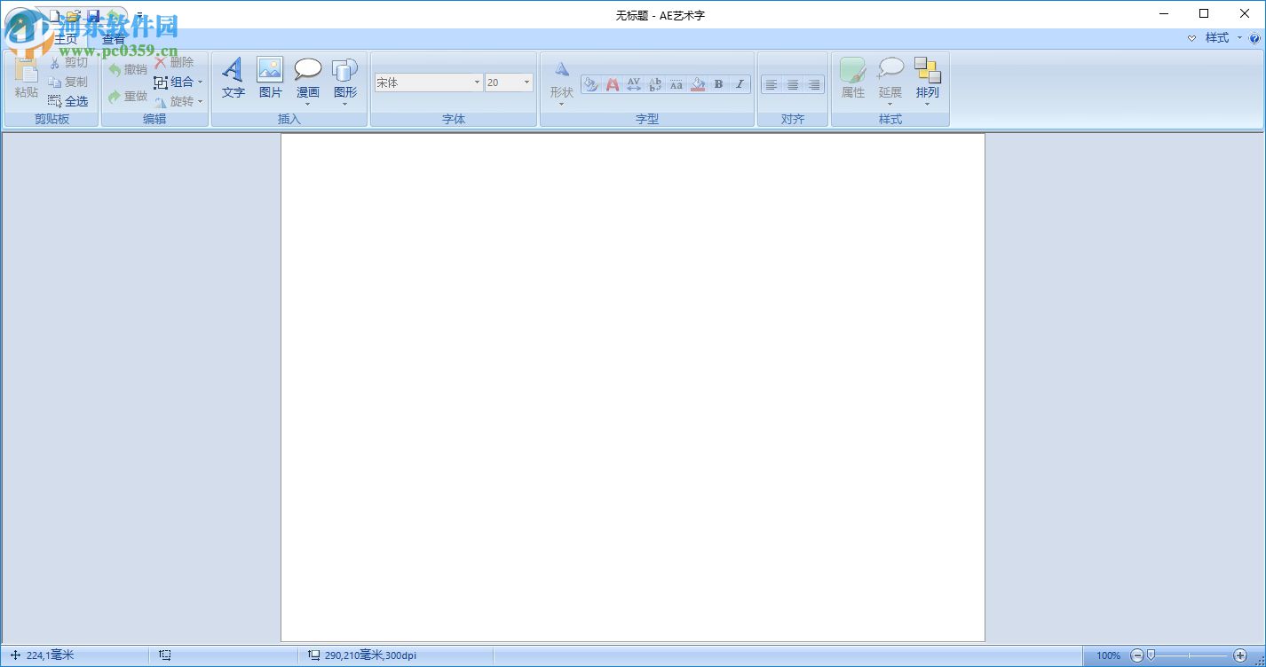Center-align the text

793,85
